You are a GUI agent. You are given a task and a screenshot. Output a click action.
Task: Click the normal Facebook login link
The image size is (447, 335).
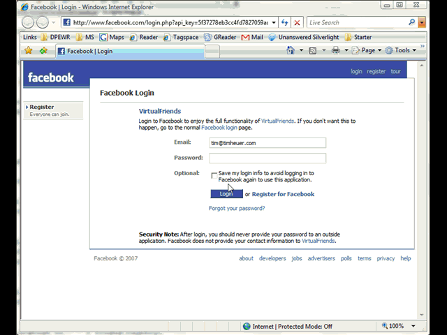tap(219, 128)
